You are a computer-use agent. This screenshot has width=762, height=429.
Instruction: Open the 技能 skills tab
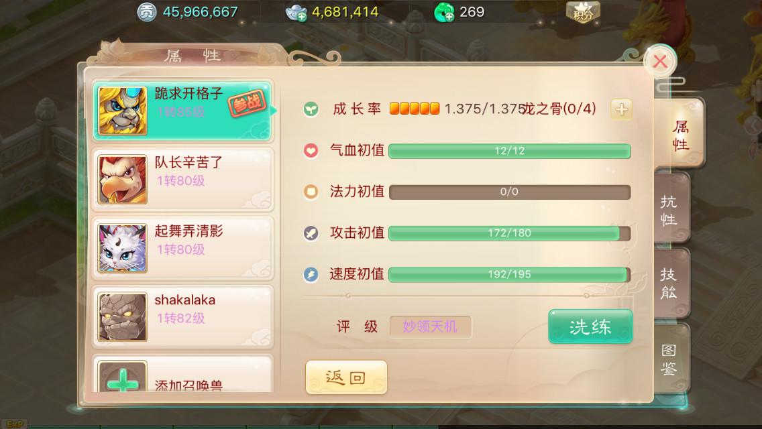tap(671, 284)
